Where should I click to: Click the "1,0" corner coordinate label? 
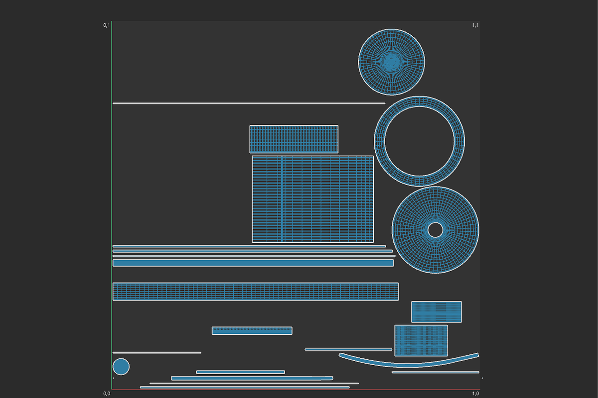pos(476,394)
